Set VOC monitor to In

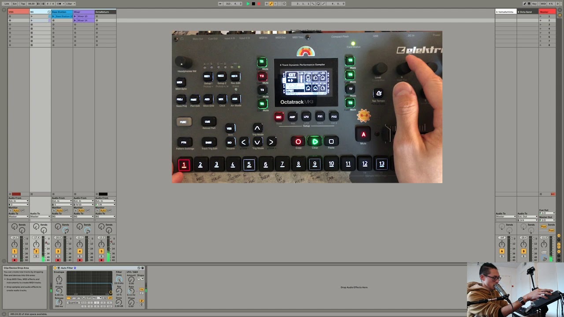click(11, 210)
